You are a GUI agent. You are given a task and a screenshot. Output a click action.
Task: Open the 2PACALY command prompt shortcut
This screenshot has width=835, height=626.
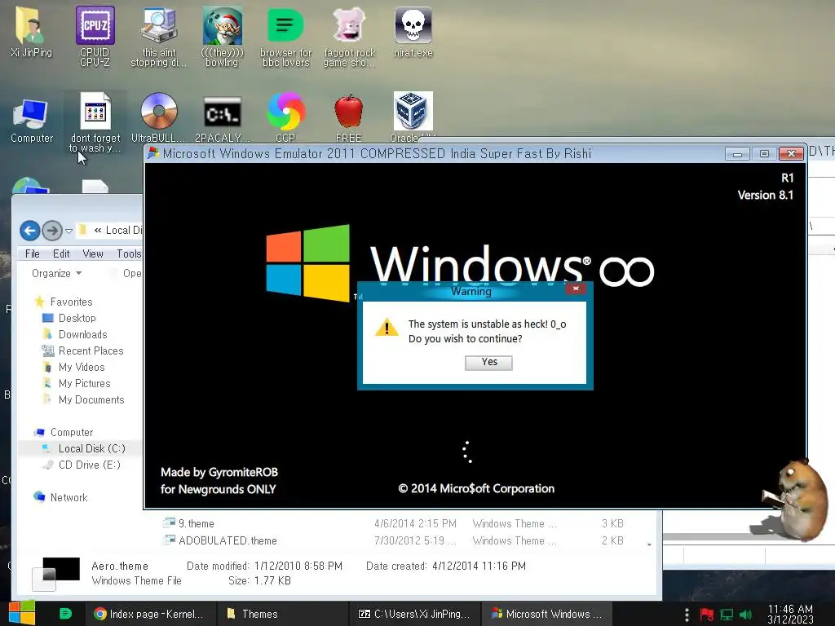(222, 118)
